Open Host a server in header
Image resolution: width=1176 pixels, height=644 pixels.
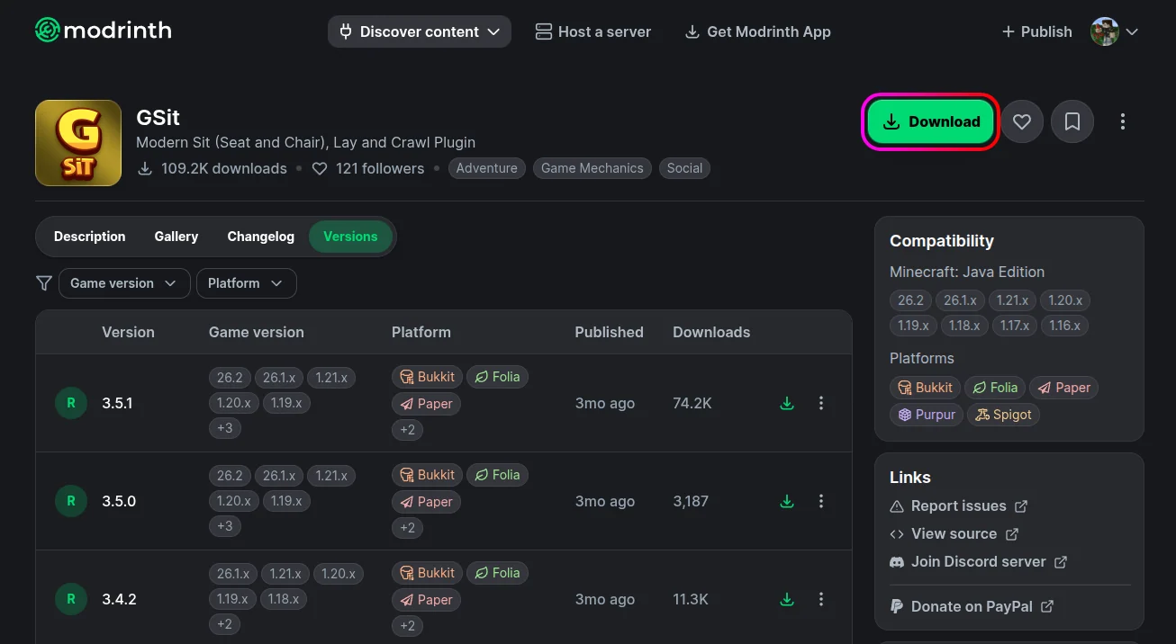point(593,31)
